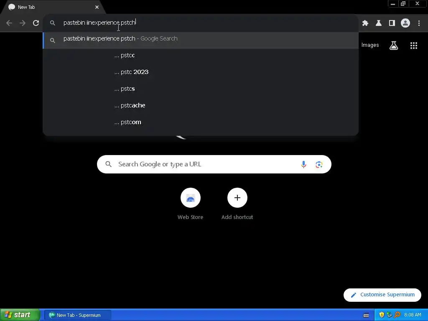Screen dimensions: 428x321
Task: Click Customise Supermium button
Action: click(x=382, y=295)
